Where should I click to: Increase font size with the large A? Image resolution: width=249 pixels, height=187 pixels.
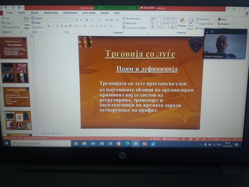pos(77,20)
